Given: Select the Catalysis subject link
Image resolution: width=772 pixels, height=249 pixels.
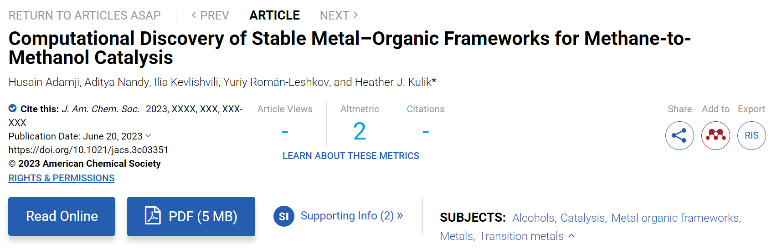Looking at the screenshot, I should 582,218.
